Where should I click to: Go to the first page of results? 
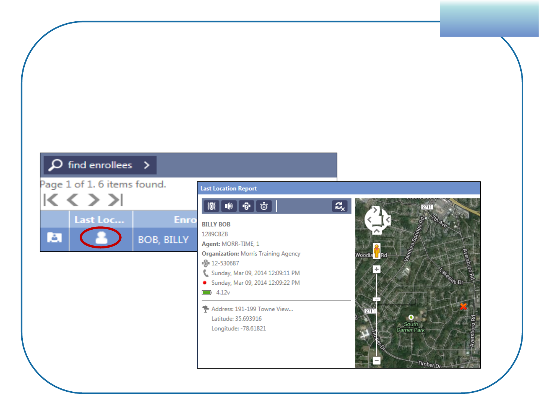[51, 200]
